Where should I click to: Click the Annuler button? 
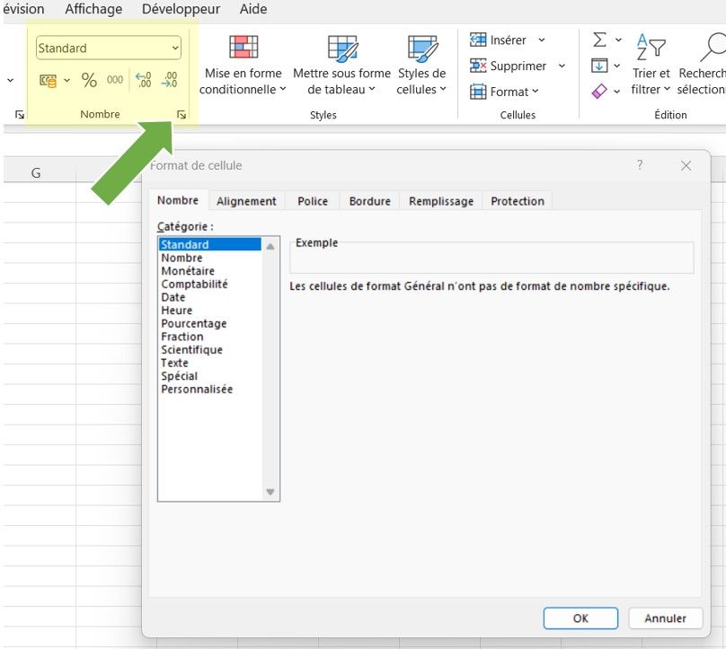665,618
